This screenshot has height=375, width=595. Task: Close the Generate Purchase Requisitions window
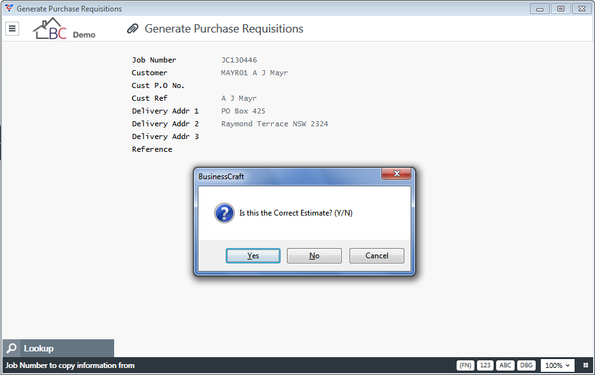[x=582, y=9]
